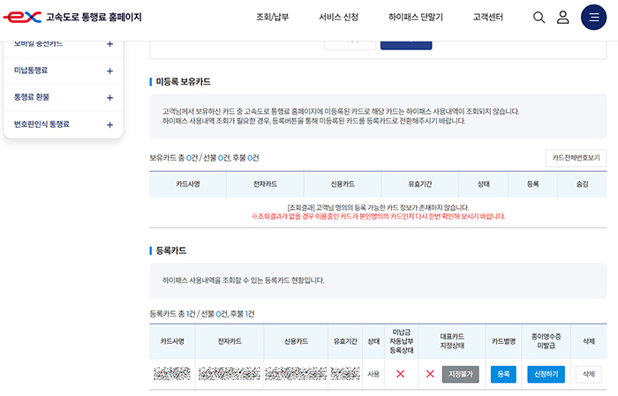This screenshot has width=618, height=396.
Task: Open the 서비스 신청 menu
Action: 338,17
